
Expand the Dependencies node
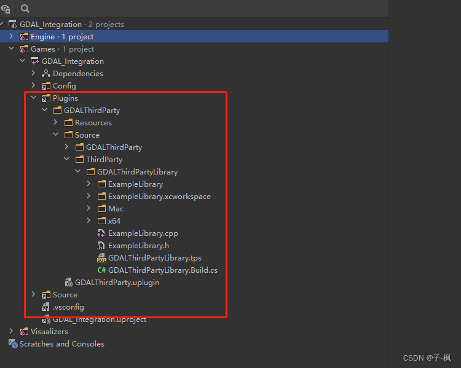click(33, 73)
